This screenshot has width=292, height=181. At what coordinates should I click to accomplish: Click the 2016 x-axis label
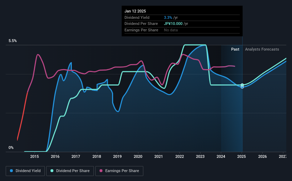[x=55, y=156]
